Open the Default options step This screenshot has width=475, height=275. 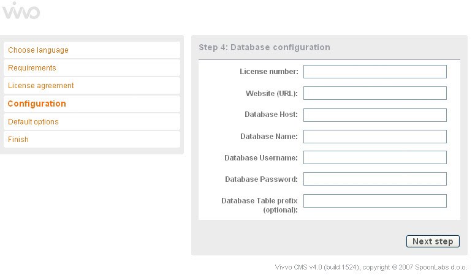pos(33,122)
